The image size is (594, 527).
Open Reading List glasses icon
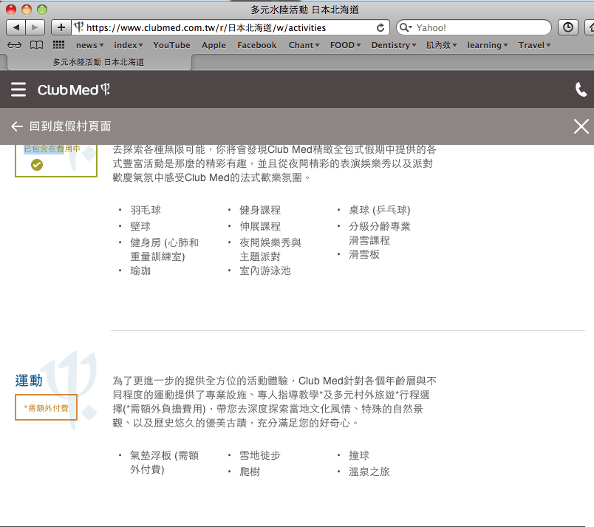14,45
